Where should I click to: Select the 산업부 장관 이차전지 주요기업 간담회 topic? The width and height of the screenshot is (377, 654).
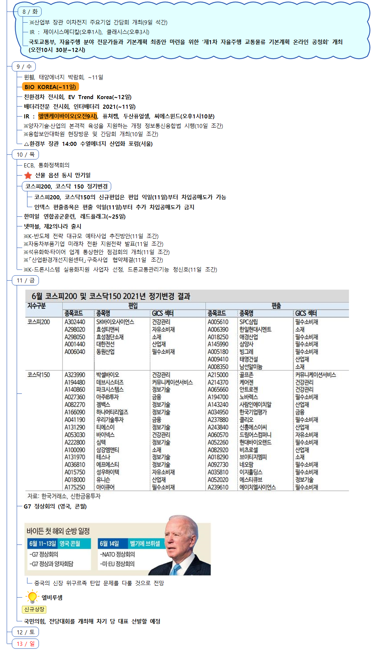point(98,22)
